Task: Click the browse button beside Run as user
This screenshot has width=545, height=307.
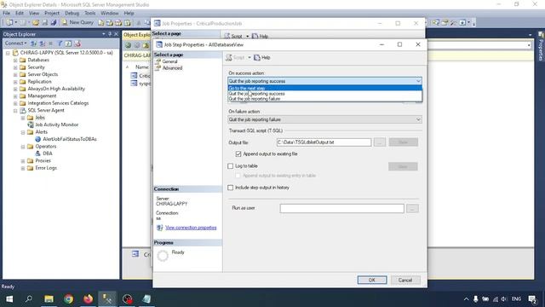Action: (412, 208)
